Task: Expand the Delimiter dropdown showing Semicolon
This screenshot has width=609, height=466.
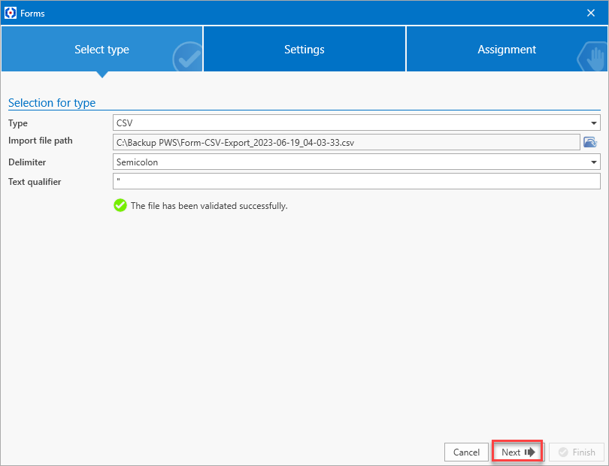Action: [x=356, y=162]
